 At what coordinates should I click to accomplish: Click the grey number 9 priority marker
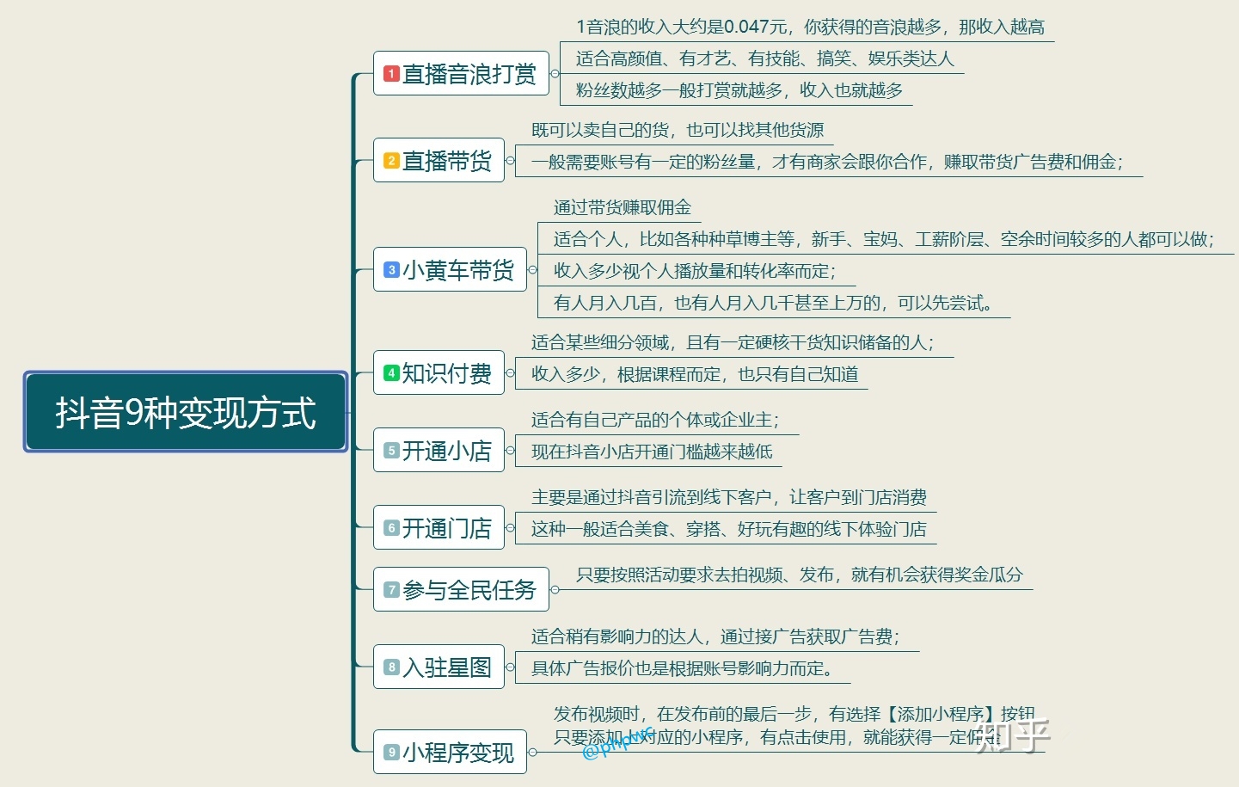391,753
